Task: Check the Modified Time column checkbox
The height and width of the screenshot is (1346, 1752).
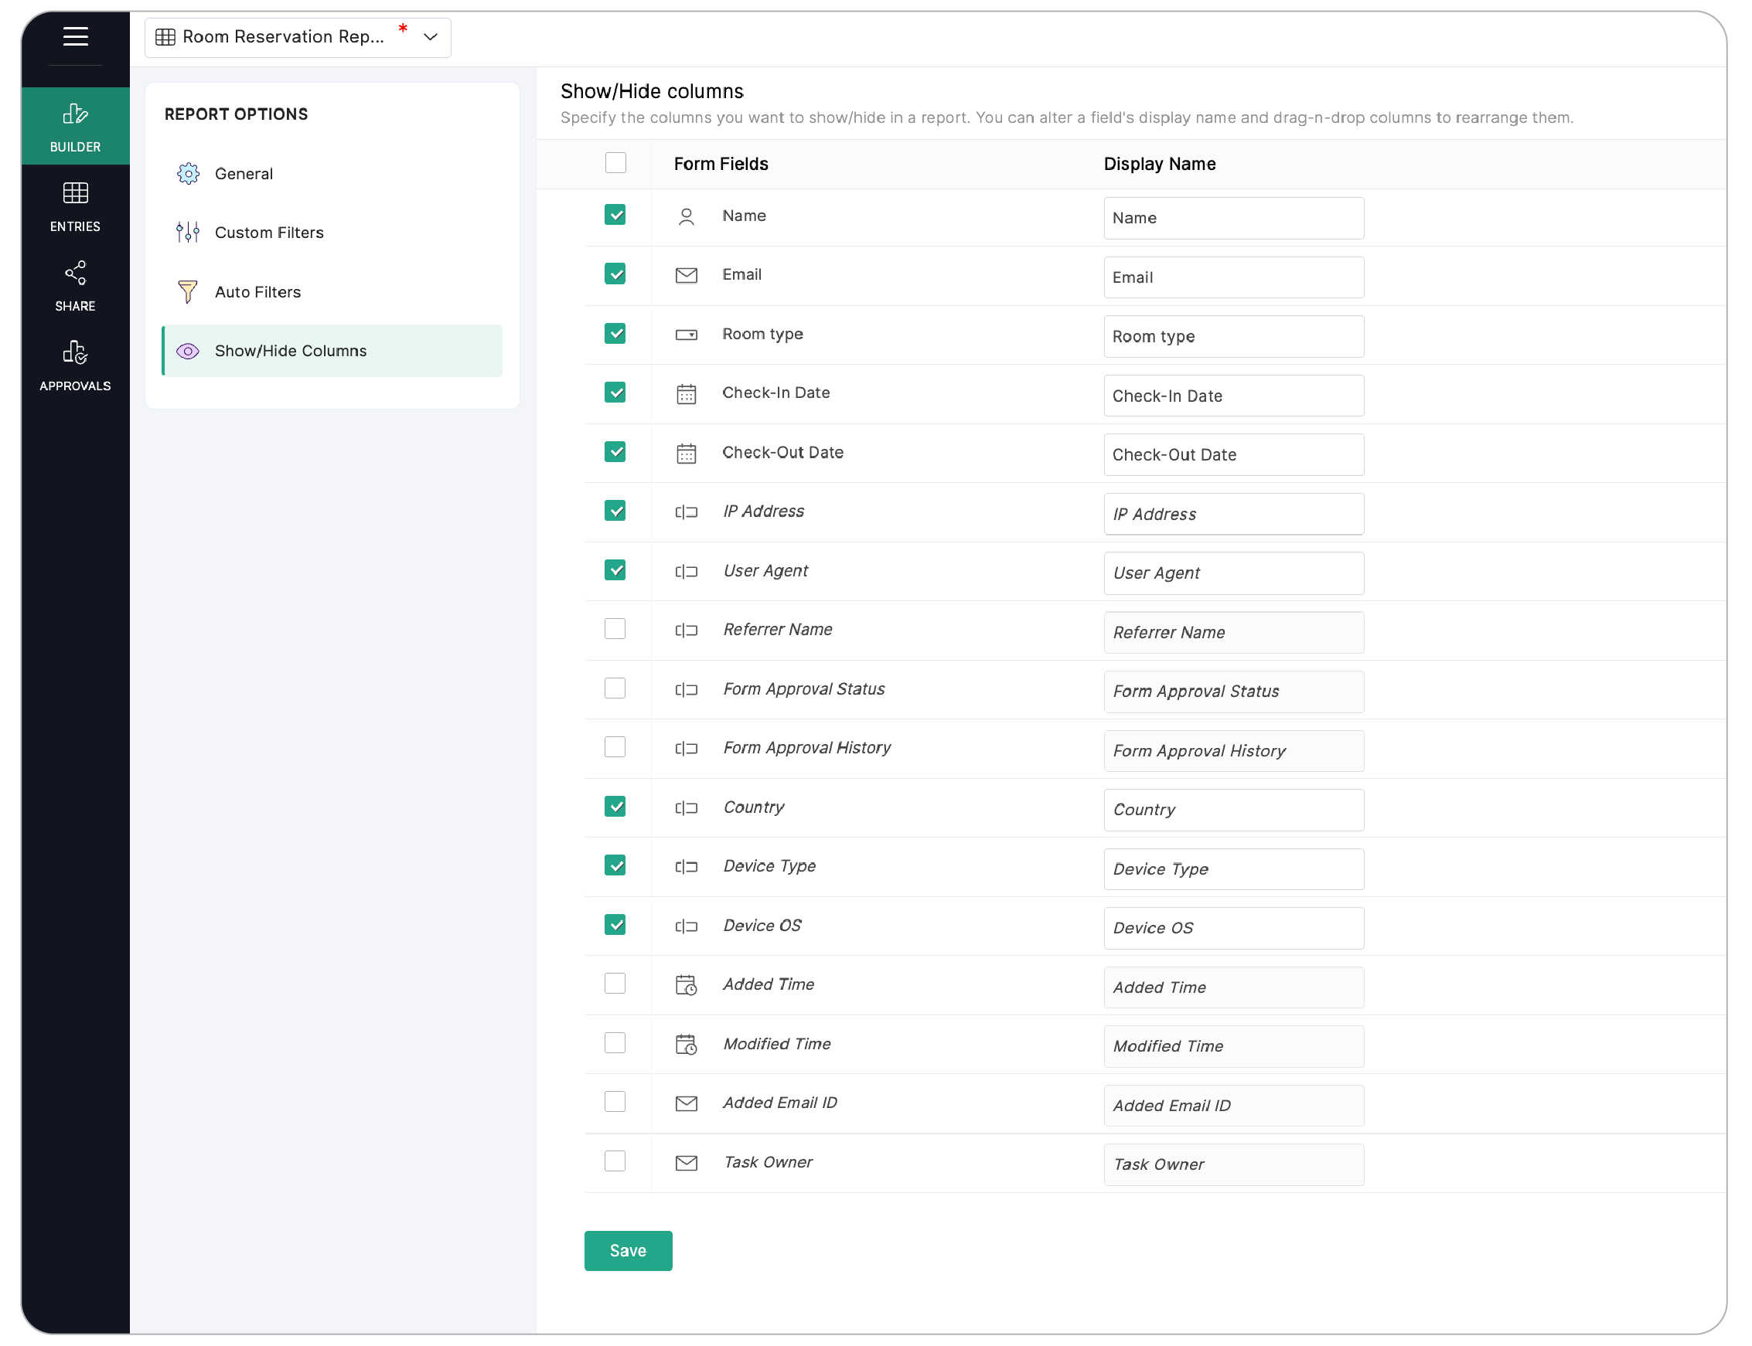Action: click(x=615, y=1043)
